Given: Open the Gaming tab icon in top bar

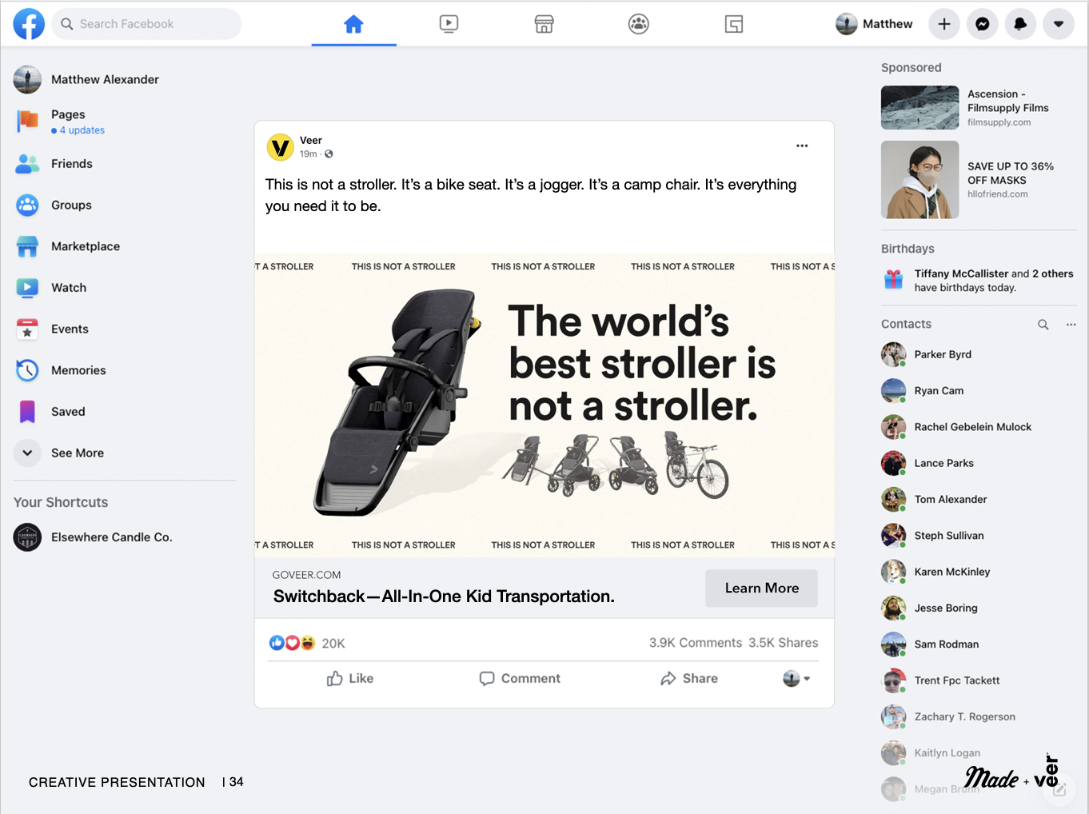Looking at the screenshot, I should tap(734, 24).
